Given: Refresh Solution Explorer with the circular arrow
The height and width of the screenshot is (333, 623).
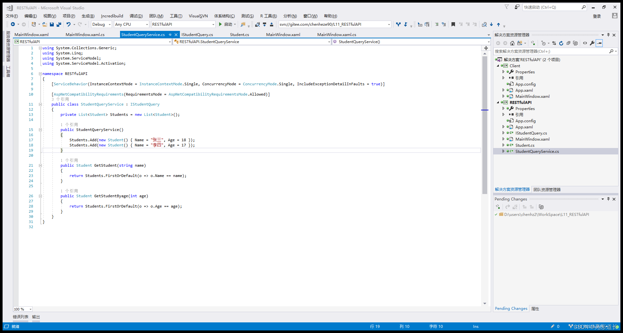Looking at the screenshot, I should pos(561,43).
